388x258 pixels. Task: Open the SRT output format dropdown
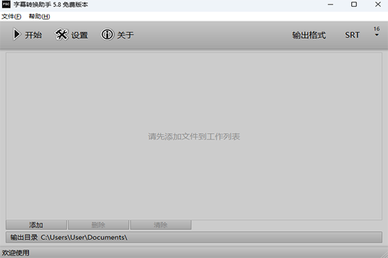point(352,35)
